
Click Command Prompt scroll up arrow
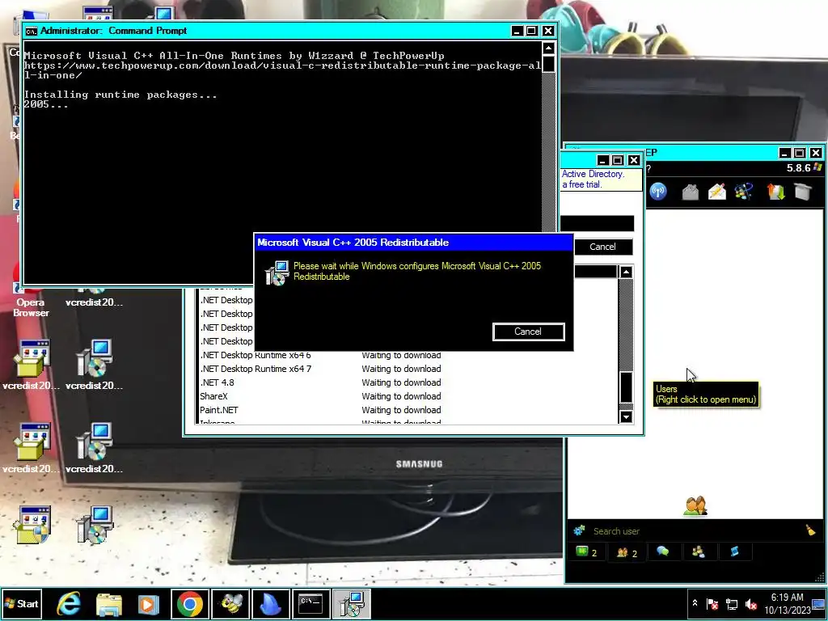click(549, 49)
